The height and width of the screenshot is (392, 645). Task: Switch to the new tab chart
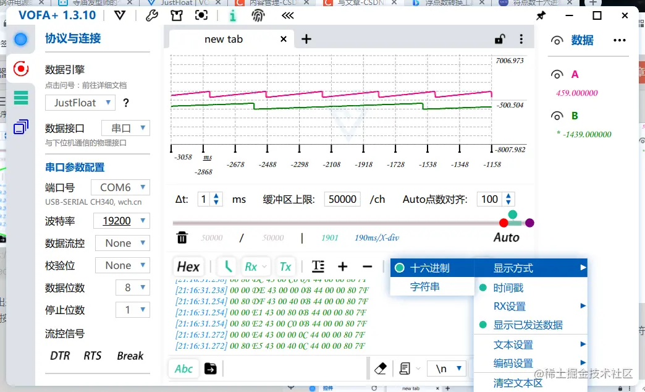[222, 38]
